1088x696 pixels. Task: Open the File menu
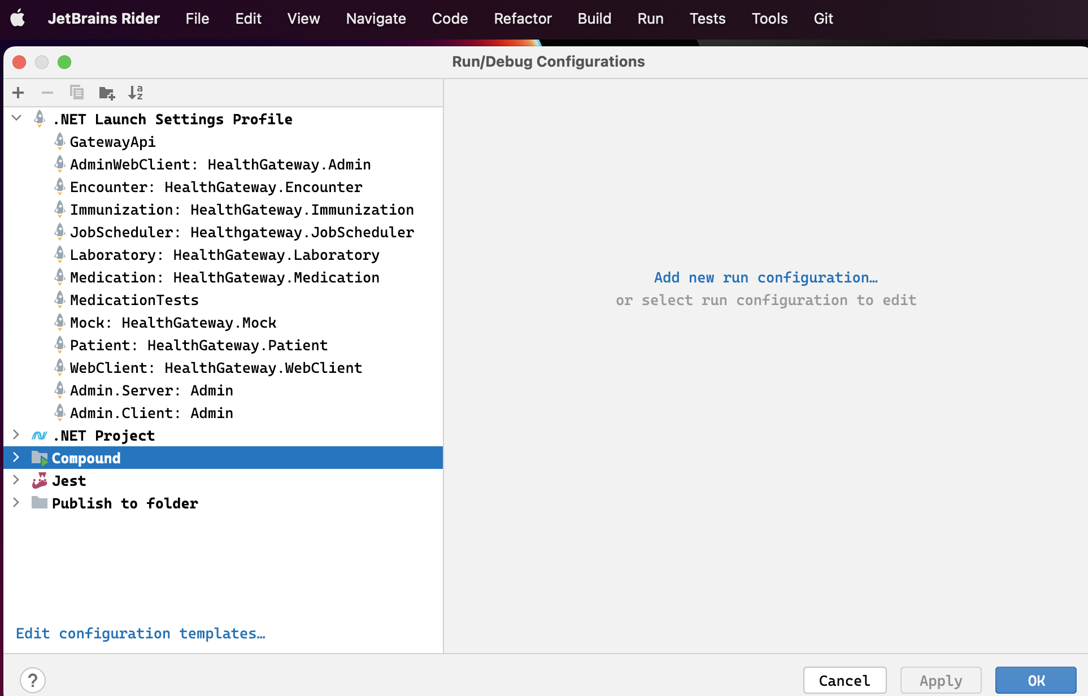click(x=197, y=19)
